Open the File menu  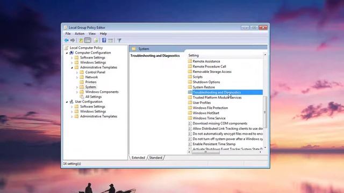pos(68,34)
